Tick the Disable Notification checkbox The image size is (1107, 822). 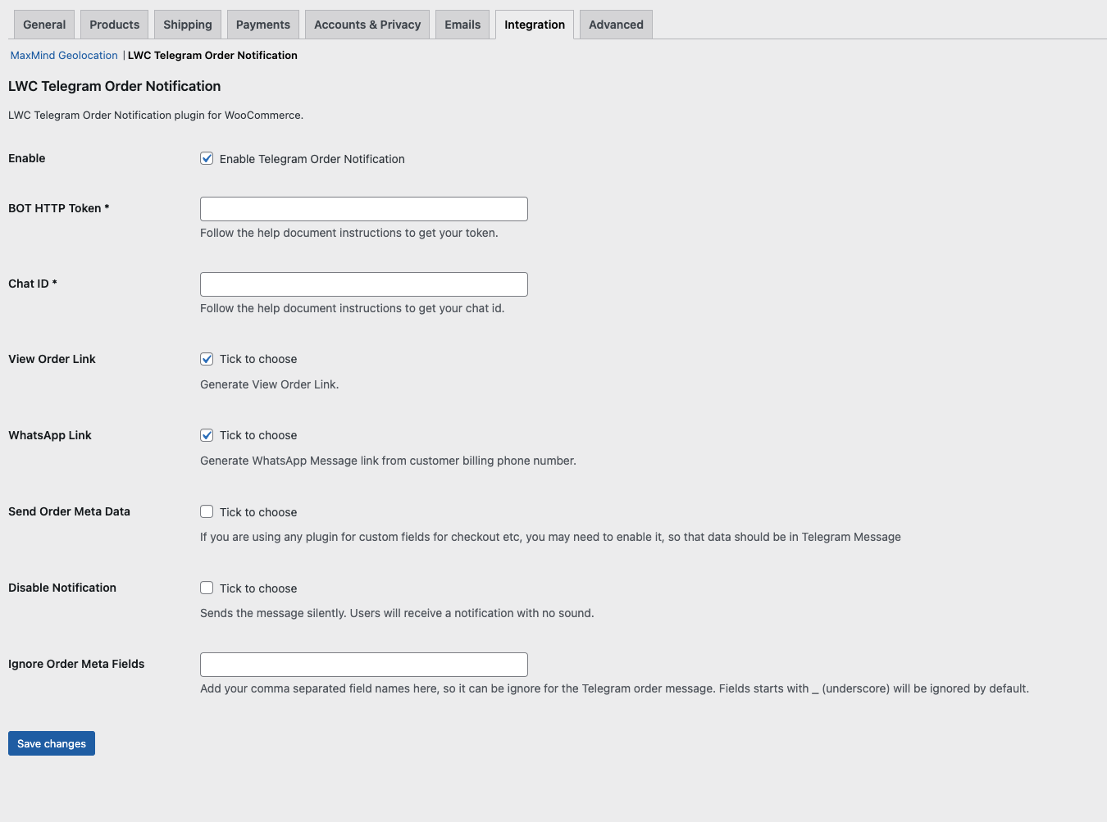coord(207,588)
